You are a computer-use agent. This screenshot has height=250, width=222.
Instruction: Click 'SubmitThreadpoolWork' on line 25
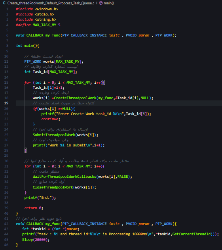[54, 135]
